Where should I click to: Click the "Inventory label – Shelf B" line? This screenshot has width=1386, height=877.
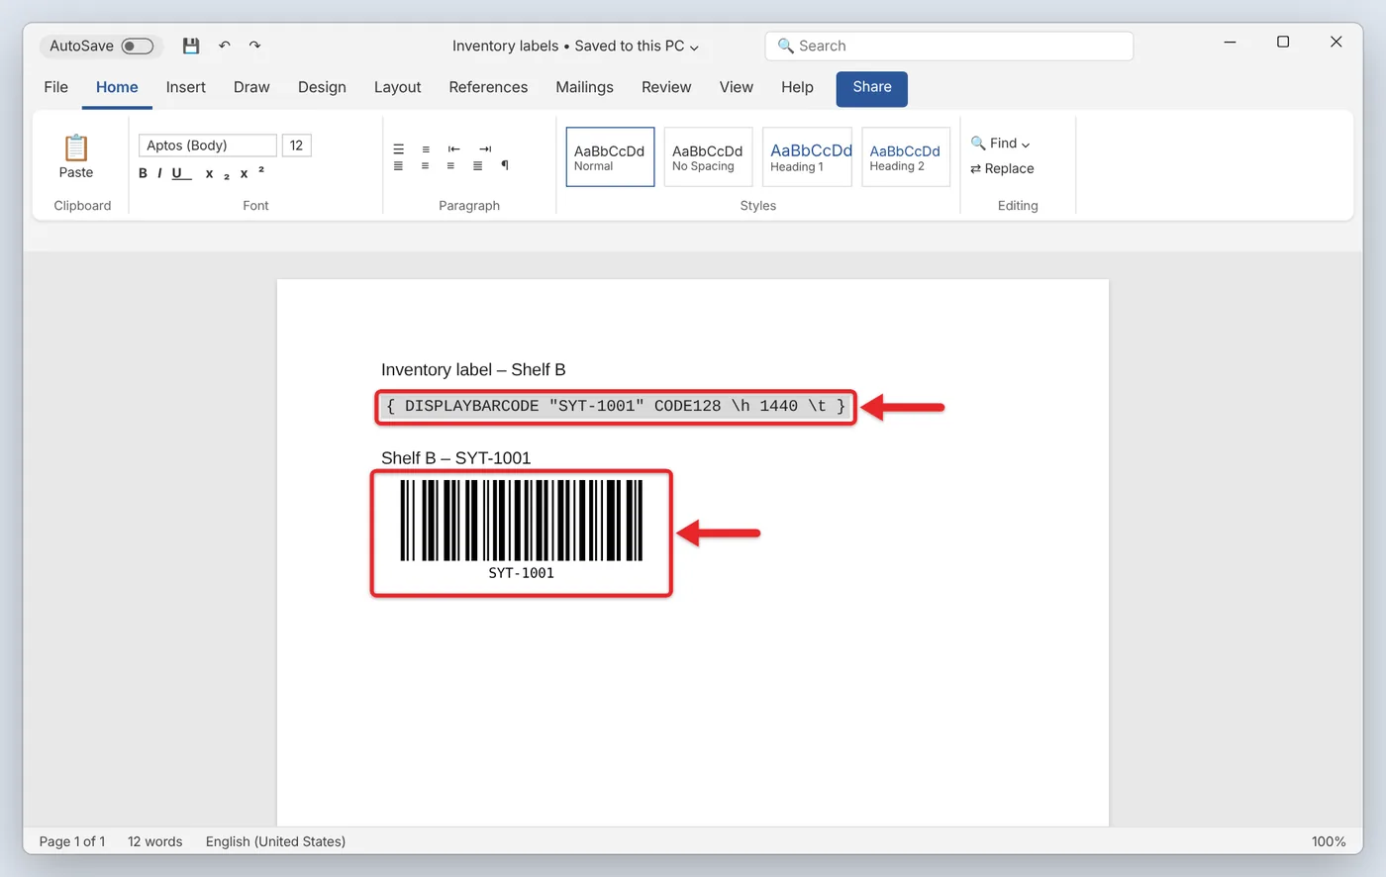[x=473, y=370]
